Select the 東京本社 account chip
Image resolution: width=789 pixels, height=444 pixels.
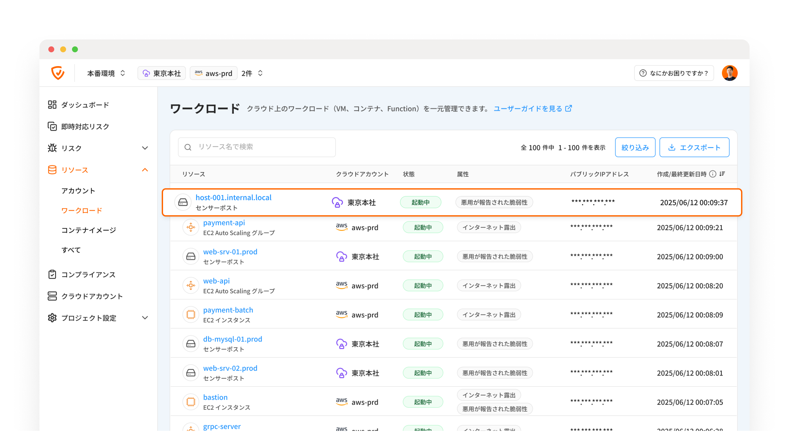click(x=161, y=73)
